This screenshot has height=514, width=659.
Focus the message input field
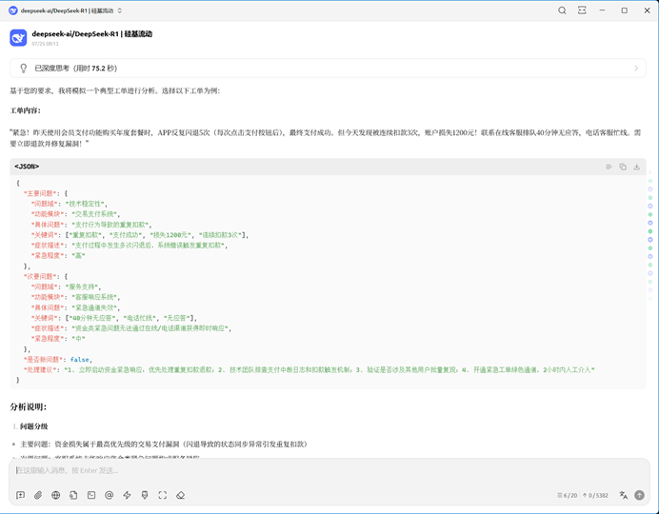pos(329,470)
